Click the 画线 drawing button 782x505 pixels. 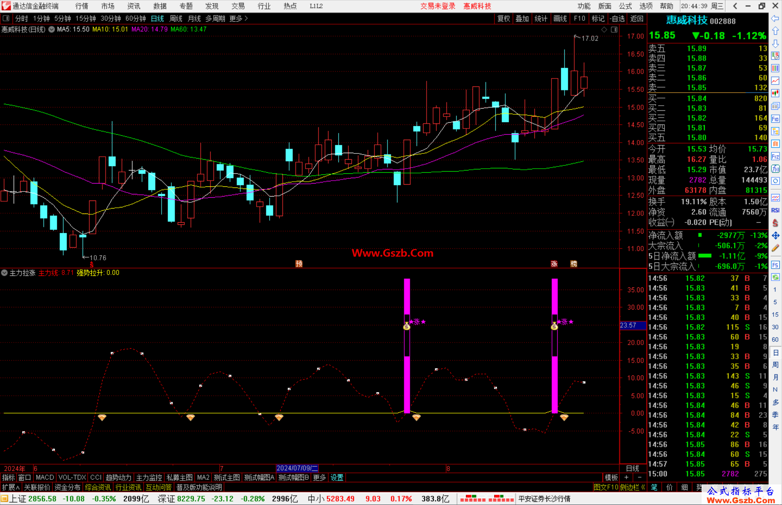click(560, 18)
